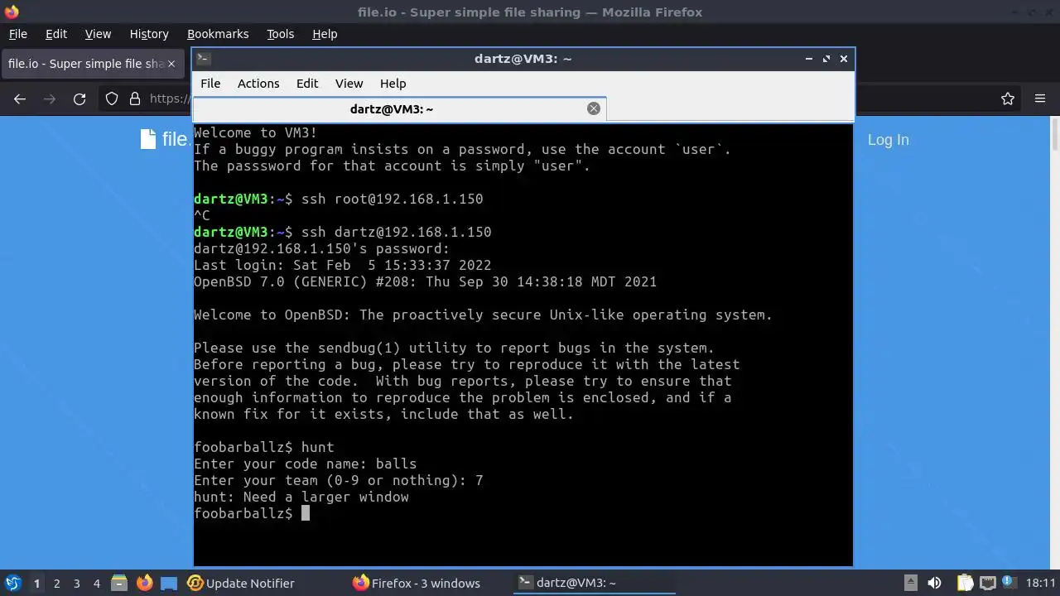1060x596 pixels.
Task: Open Firefox Tools menu
Action: (280, 34)
